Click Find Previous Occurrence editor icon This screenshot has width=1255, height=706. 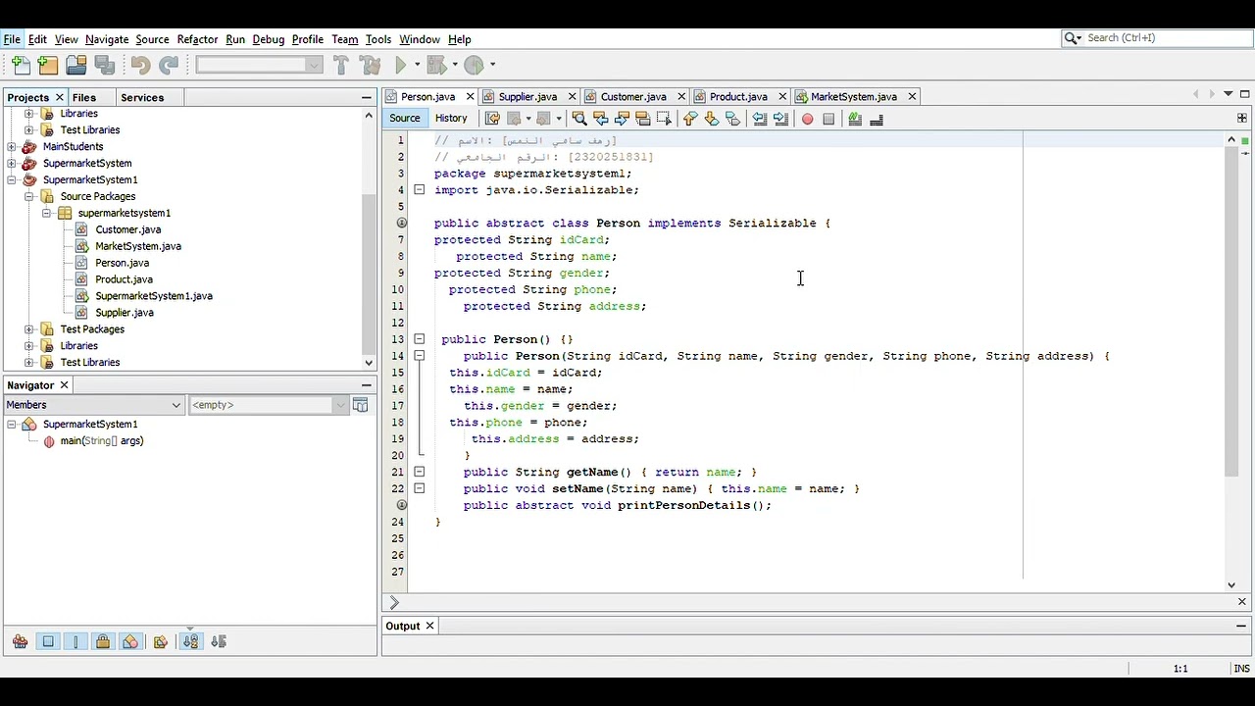click(601, 119)
